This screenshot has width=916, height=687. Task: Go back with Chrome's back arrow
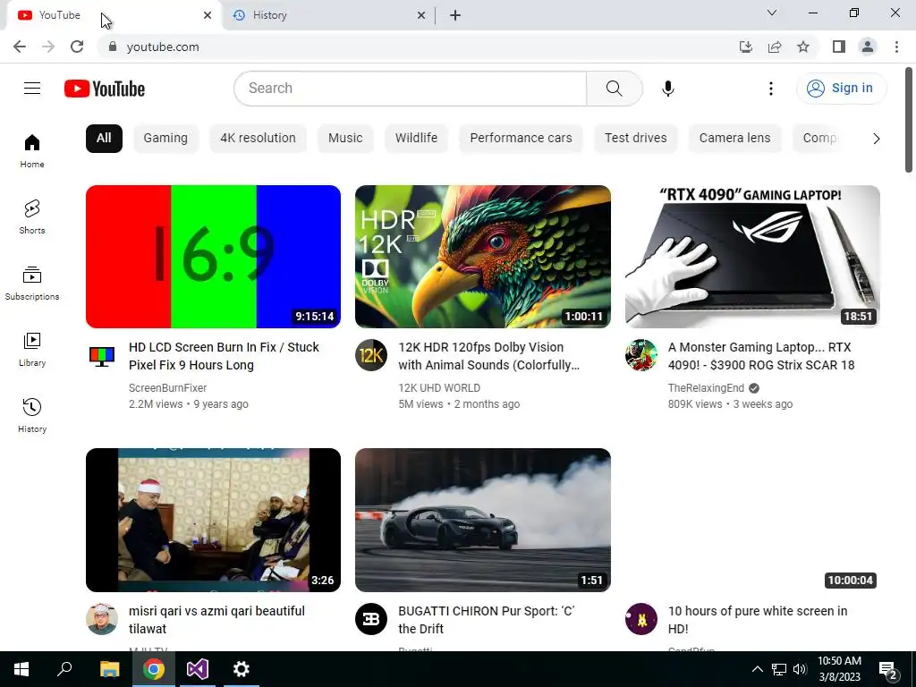[20, 47]
